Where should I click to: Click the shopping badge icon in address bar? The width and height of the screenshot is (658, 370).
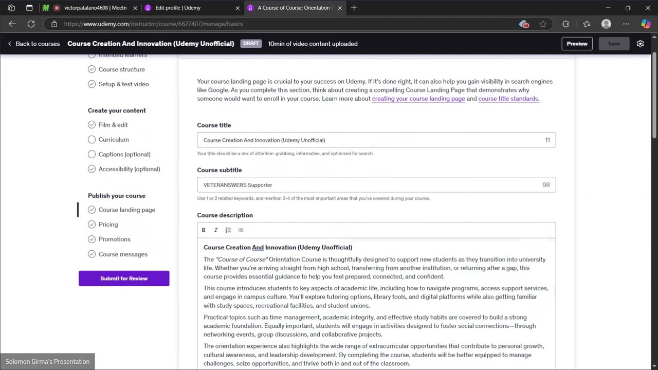point(523,24)
